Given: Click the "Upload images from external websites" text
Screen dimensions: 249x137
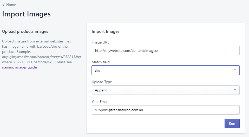Looking at the screenshot, I should click(x=36, y=41).
